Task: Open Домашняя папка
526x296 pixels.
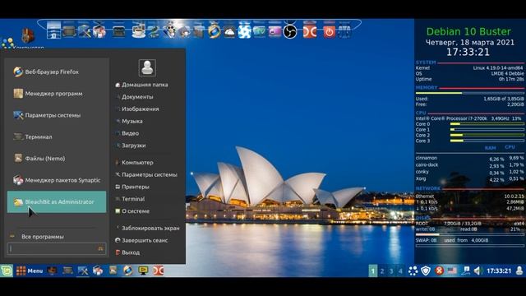Action: (145, 85)
